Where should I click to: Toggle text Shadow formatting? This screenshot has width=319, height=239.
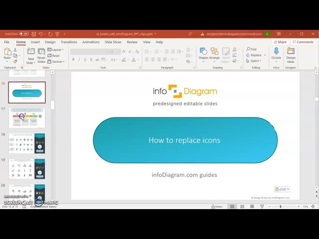(x=91, y=59)
